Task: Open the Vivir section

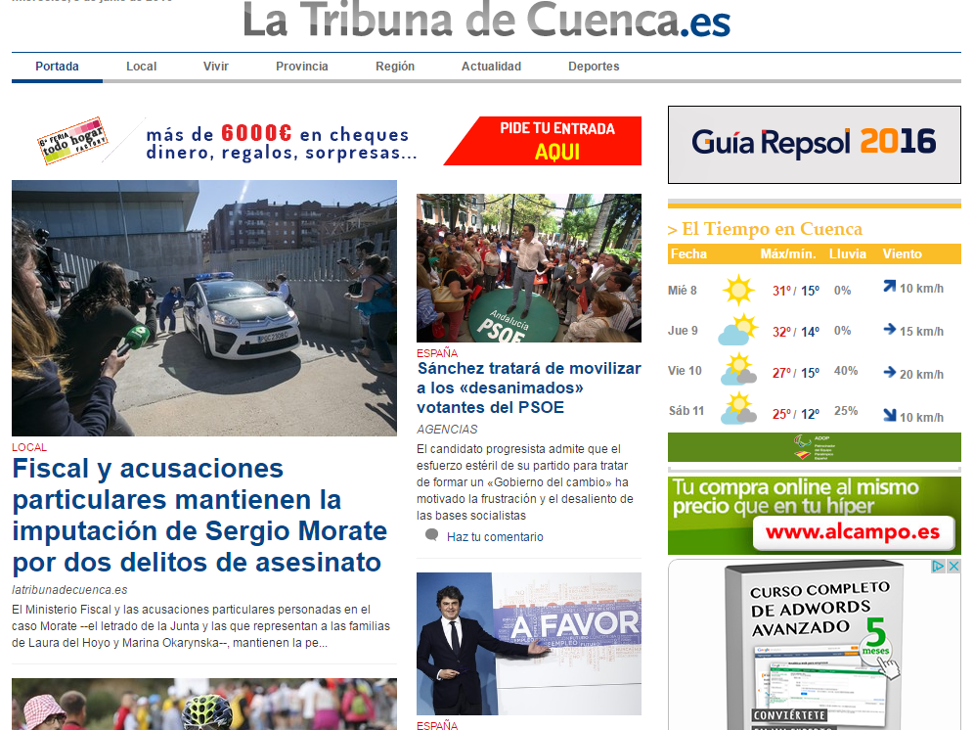Action: coord(215,67)
